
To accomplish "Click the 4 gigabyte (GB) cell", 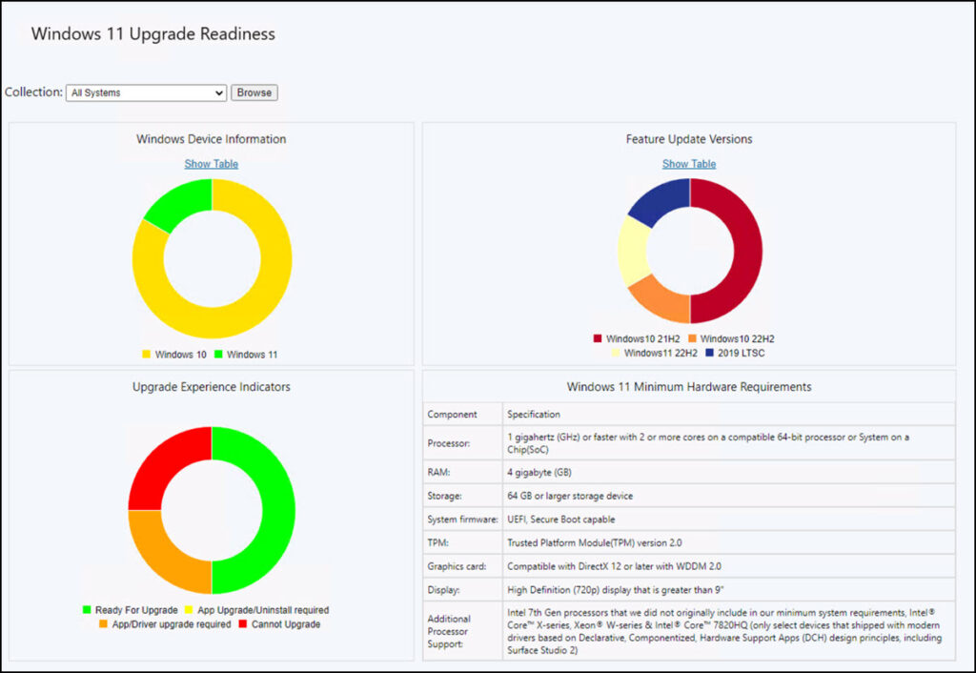I will [729, 473].
